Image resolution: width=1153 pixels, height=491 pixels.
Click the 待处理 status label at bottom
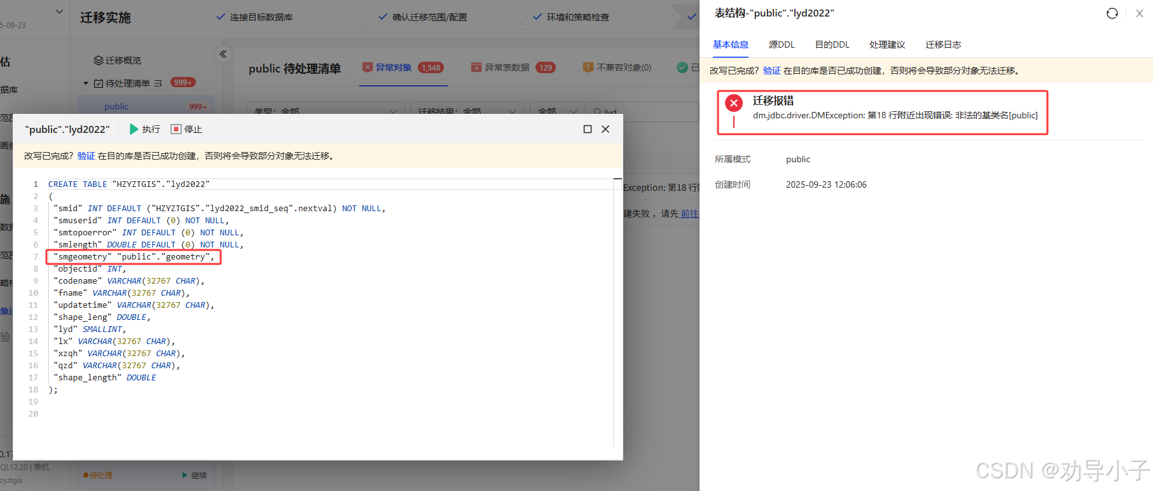click(98, 475)
